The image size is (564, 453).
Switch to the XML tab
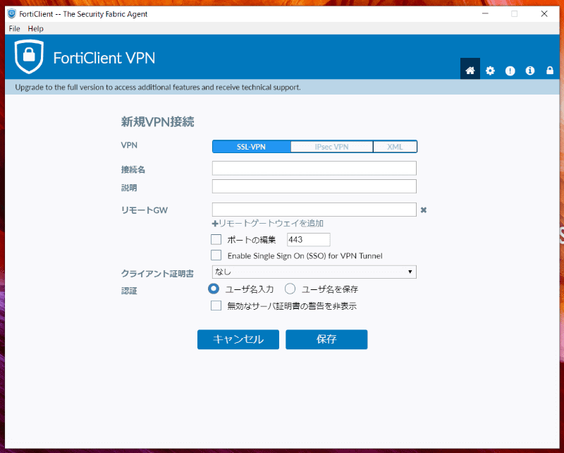coord(395,147)
